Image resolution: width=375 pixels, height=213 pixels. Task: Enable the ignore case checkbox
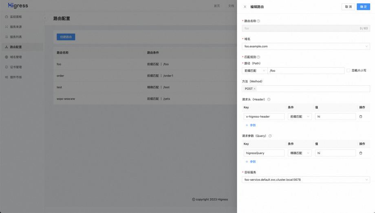[x=349, y=71]
